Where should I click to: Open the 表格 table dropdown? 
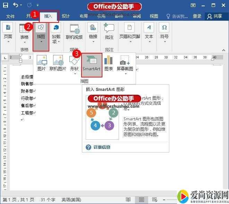tap(24, 33)
